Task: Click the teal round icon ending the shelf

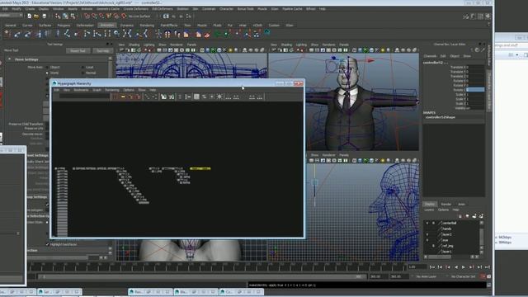Action: coord(267,33)
